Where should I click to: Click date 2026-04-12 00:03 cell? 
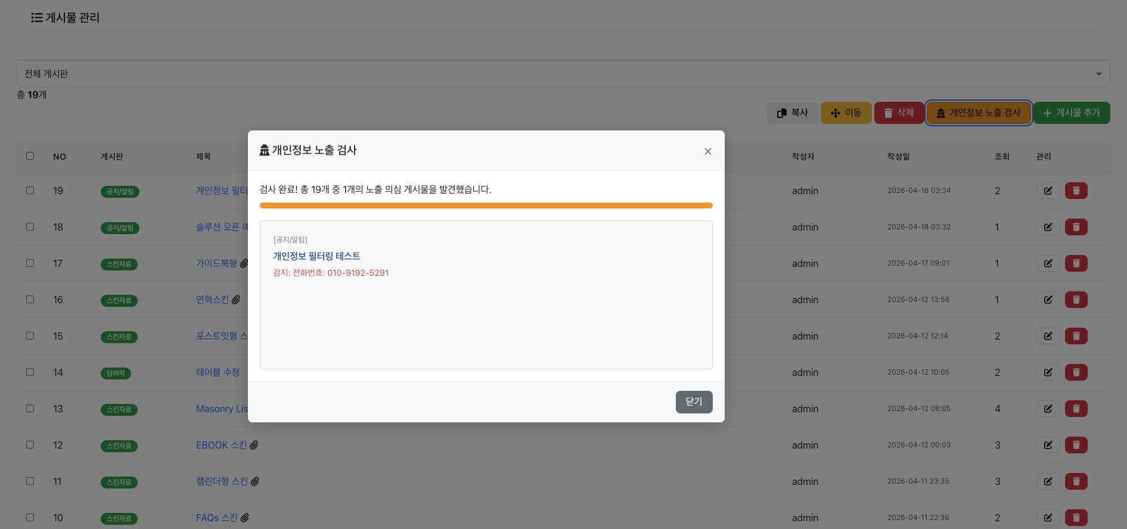tap(918, 445)
